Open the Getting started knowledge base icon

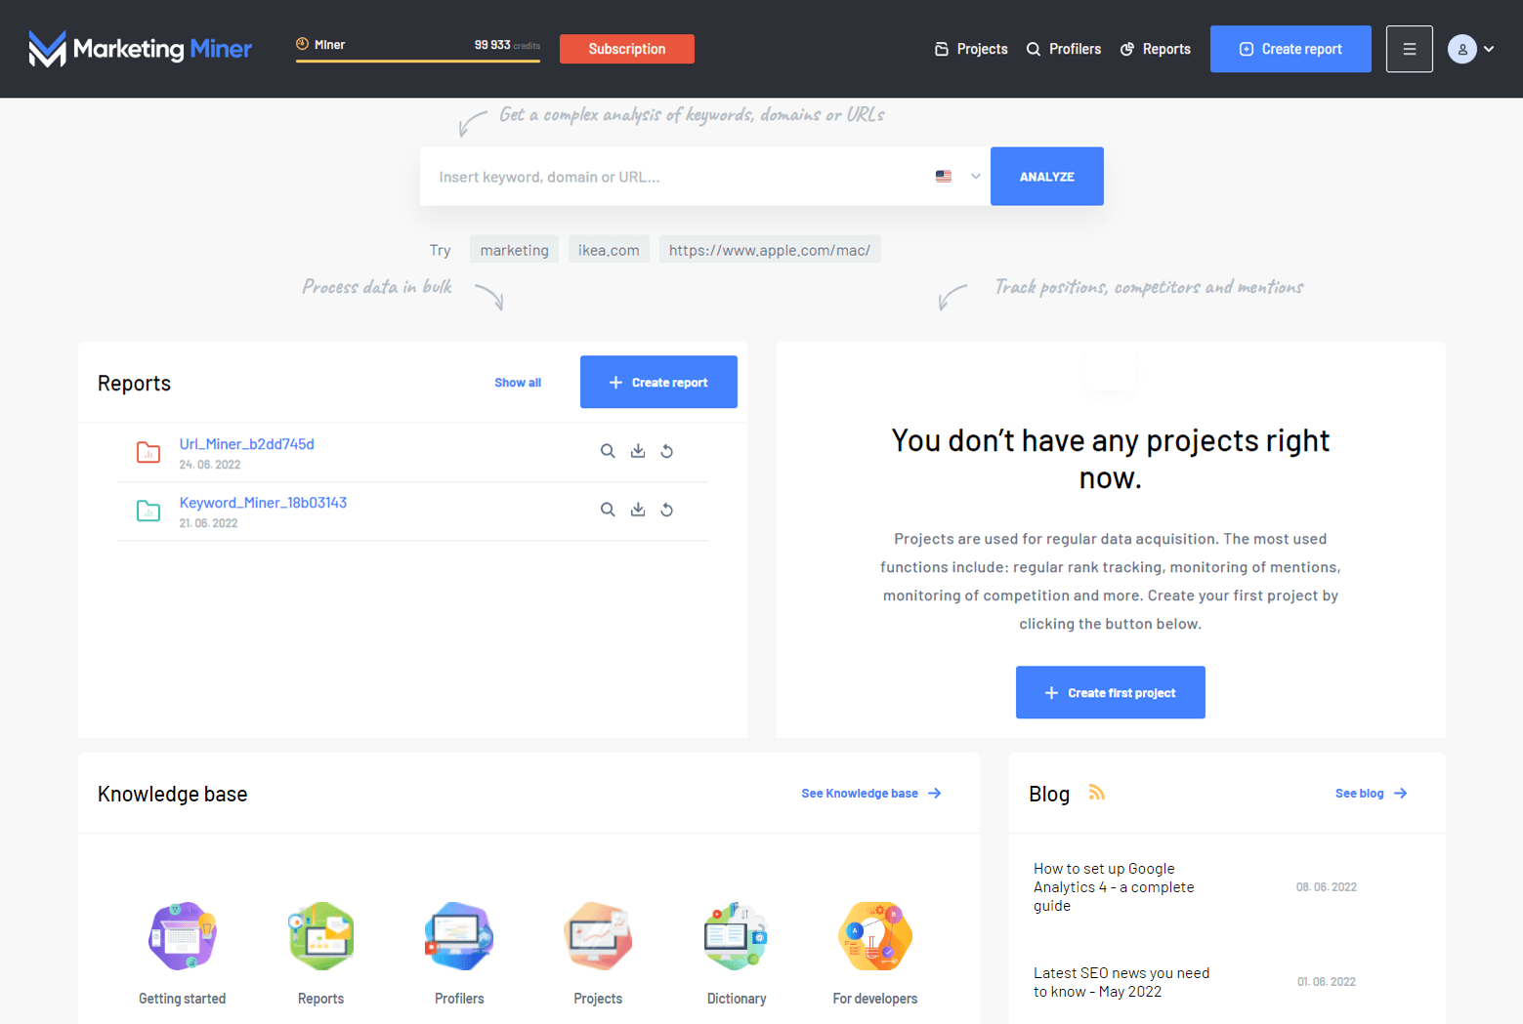(x=182, y=936)
